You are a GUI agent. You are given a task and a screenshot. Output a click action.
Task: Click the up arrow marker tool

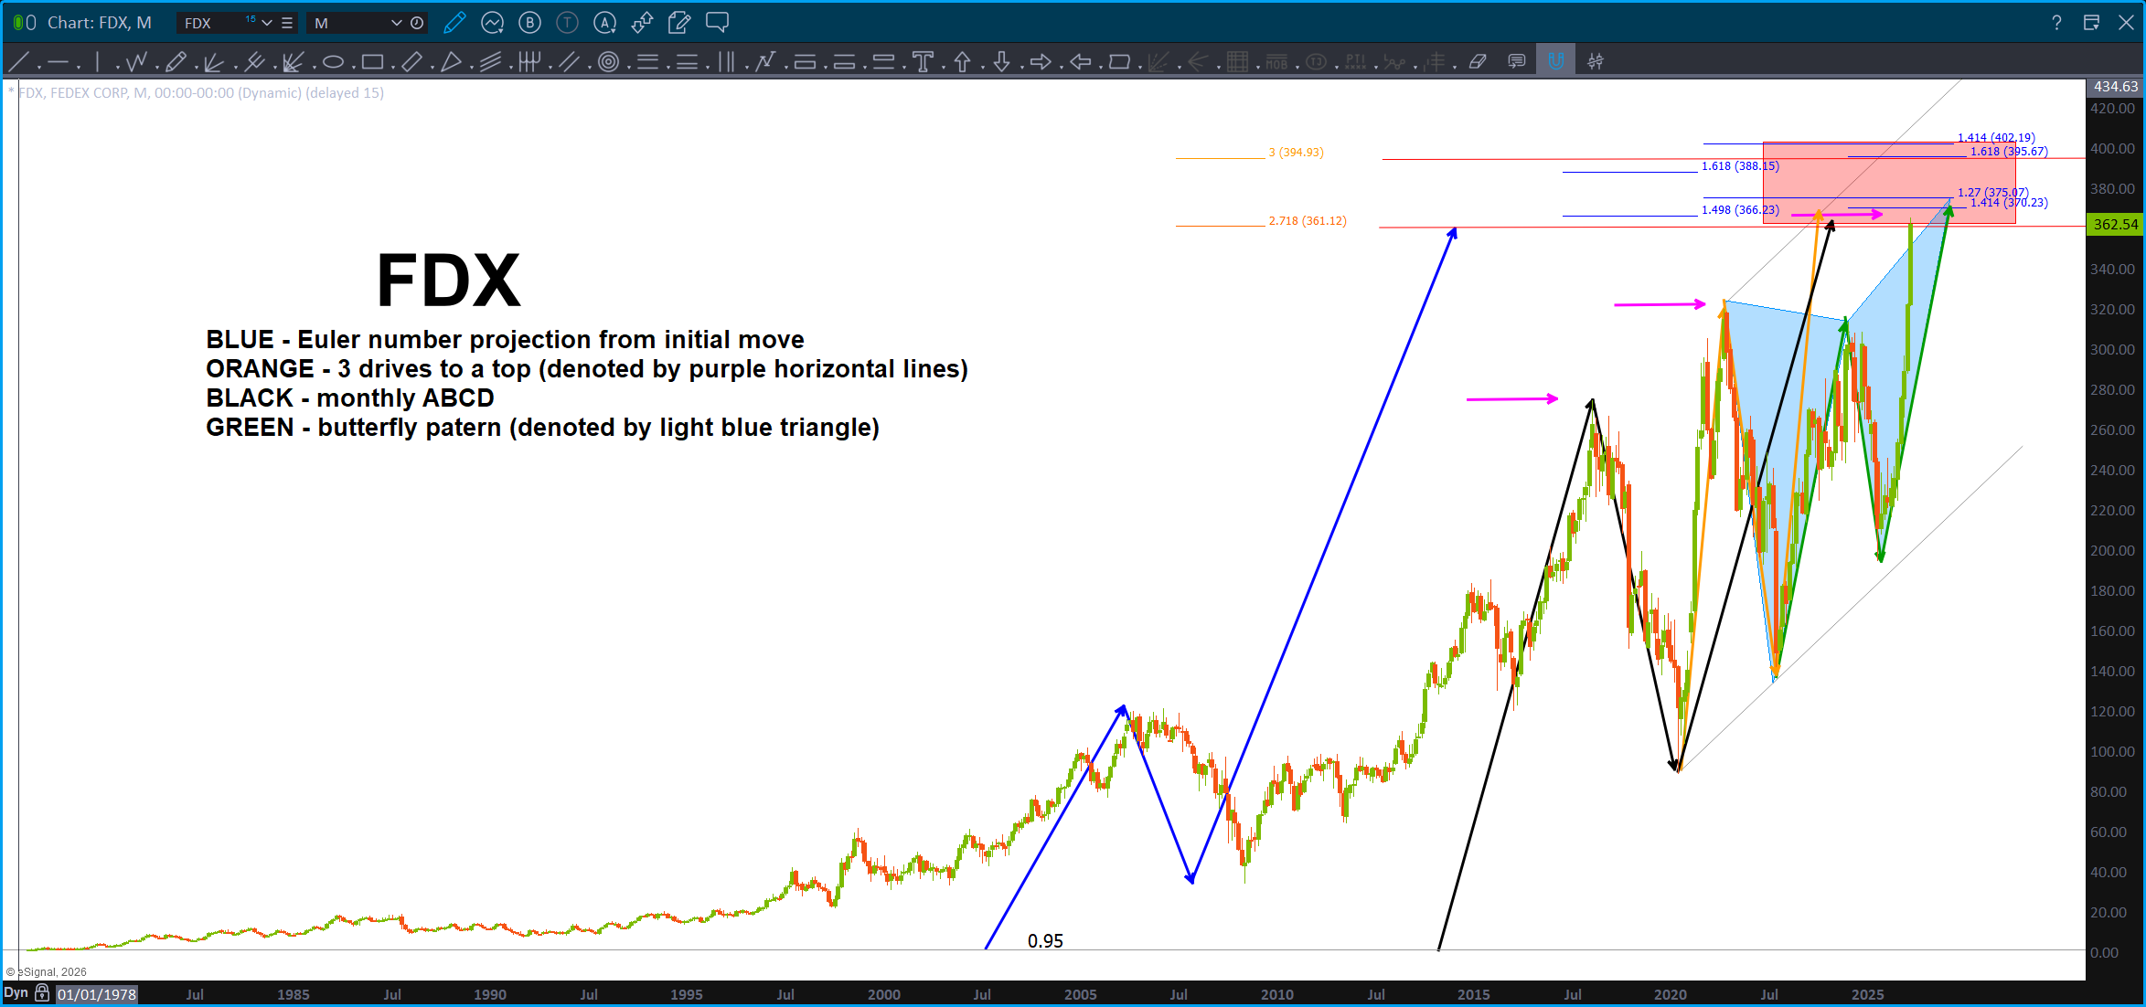point(962,62)
